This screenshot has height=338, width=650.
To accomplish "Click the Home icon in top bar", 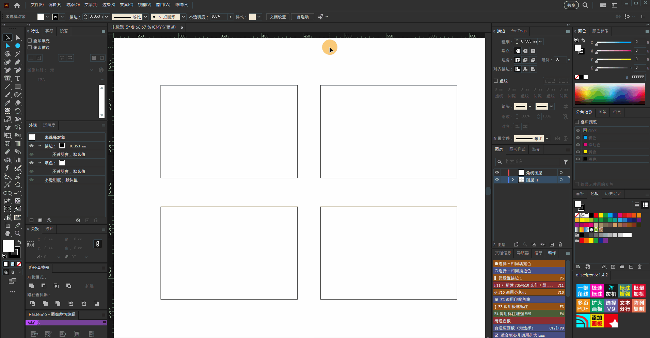I will point(17,5).
